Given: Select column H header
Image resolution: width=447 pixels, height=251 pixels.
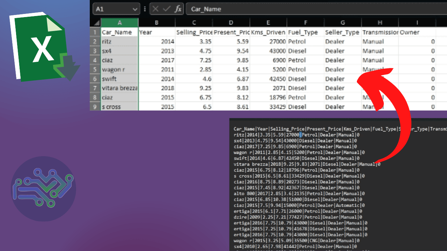Looking at the screenshot, I should tap(380, 23).
